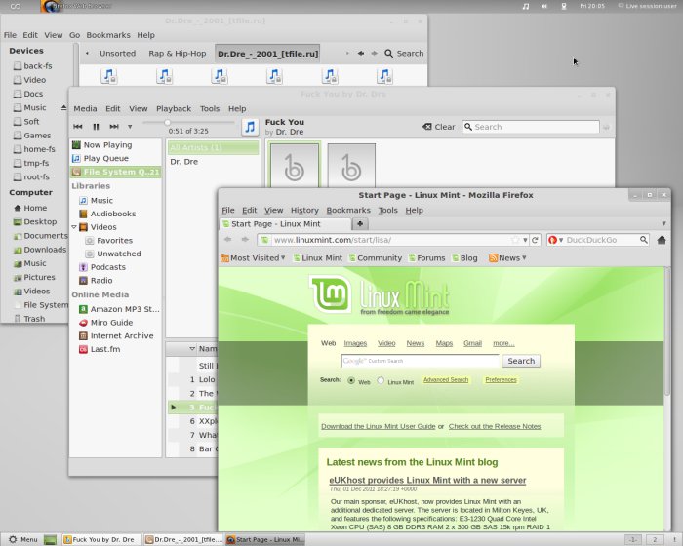
Task: Skip to next track in Banshee
Action: click(114, 127)
